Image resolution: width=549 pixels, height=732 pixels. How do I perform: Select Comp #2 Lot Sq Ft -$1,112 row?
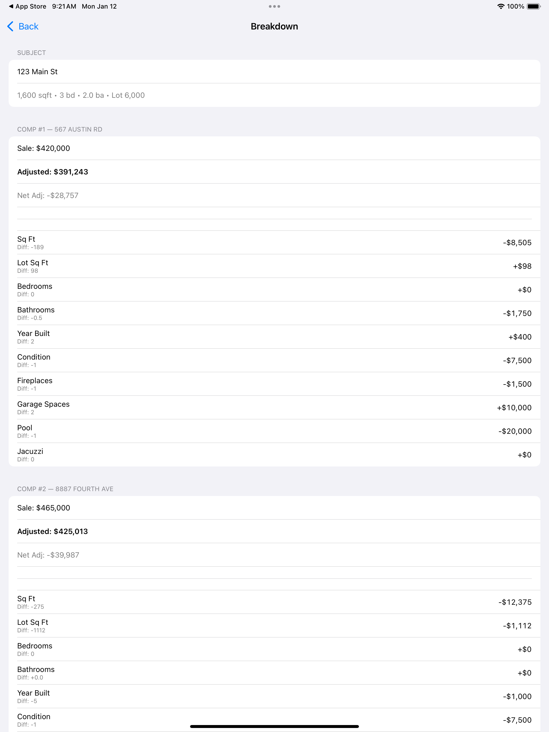coord(274,626)
